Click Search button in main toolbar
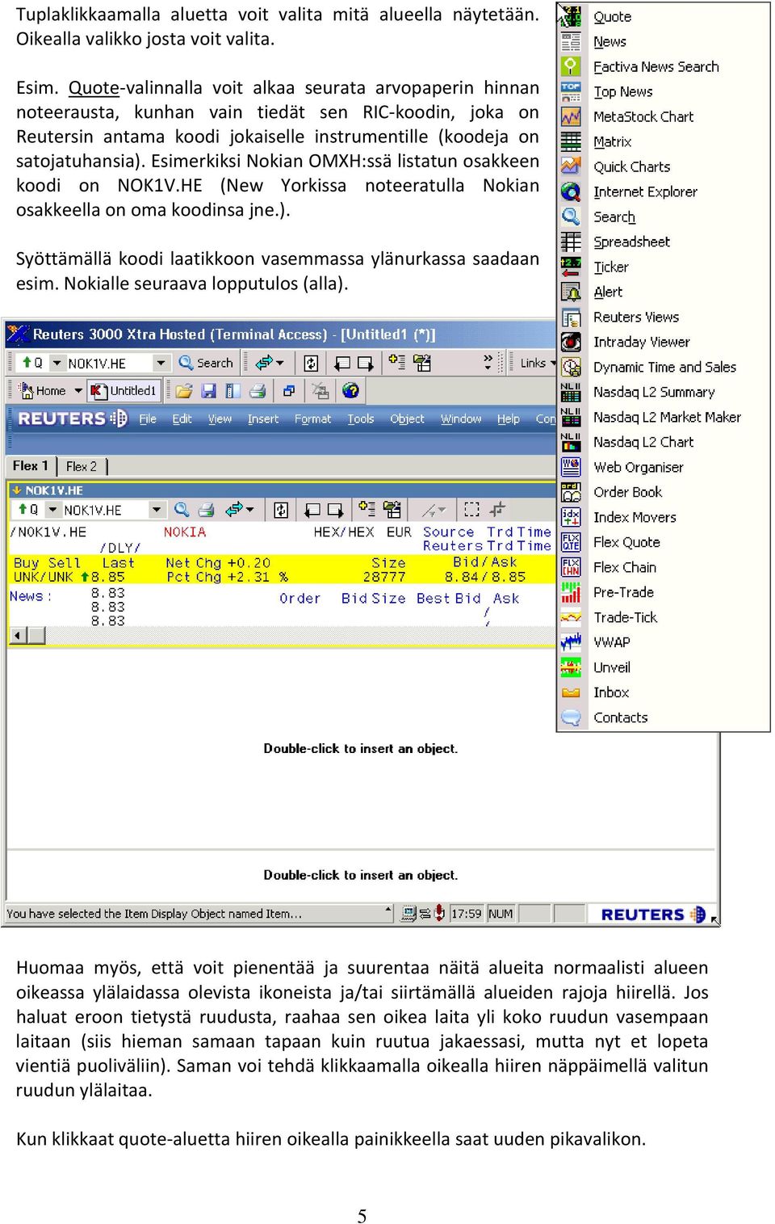This screenshot has width=775, height=1224. pyautogui.click(x=206, y=364)
